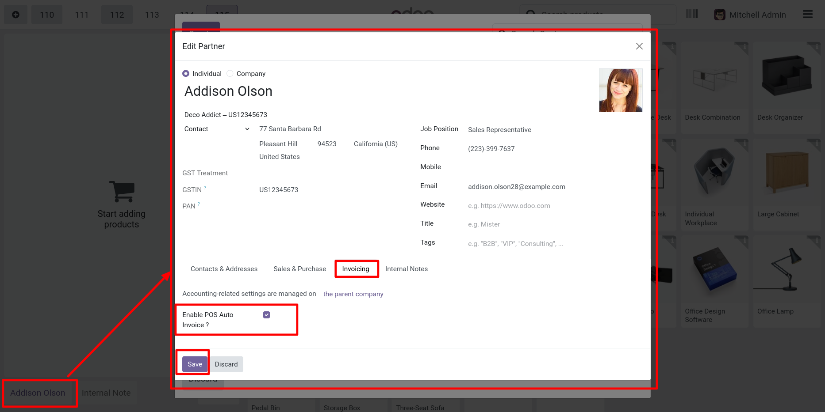Click Addison Olson's profile photo
The image size is (825, 412).
pos(621,90)
